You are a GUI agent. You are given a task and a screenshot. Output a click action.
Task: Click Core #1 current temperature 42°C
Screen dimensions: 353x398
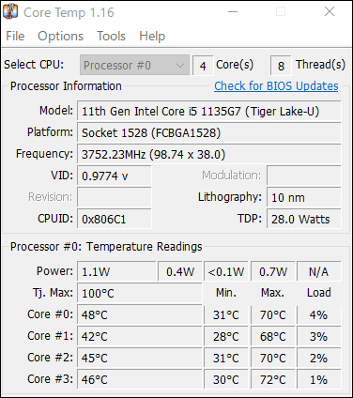[140, 336]
